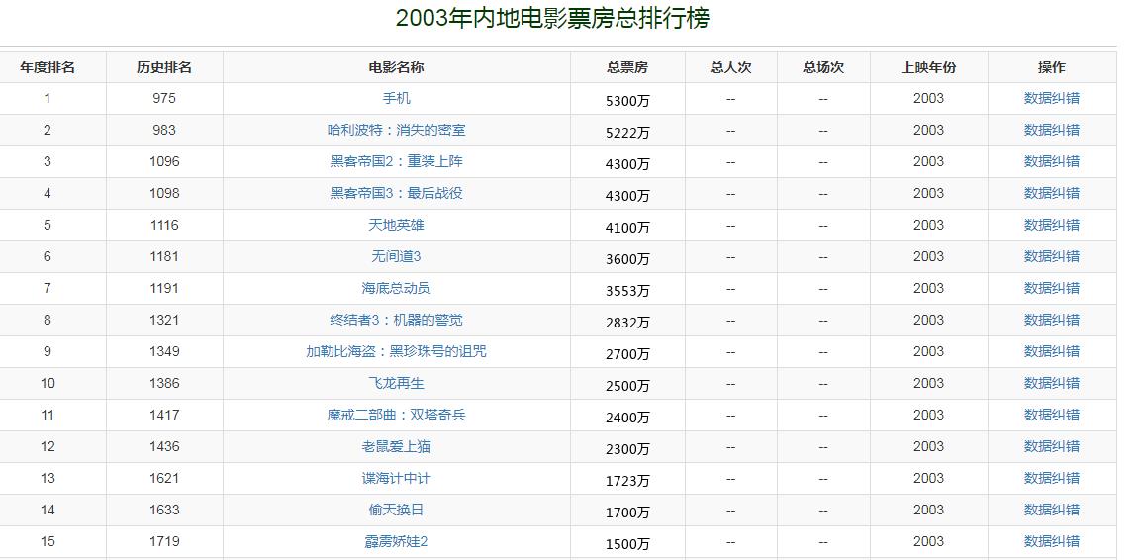The image size is (1141, 560).
Task: Click 数据纠错 for the movie 手机
Action: 1051,98
